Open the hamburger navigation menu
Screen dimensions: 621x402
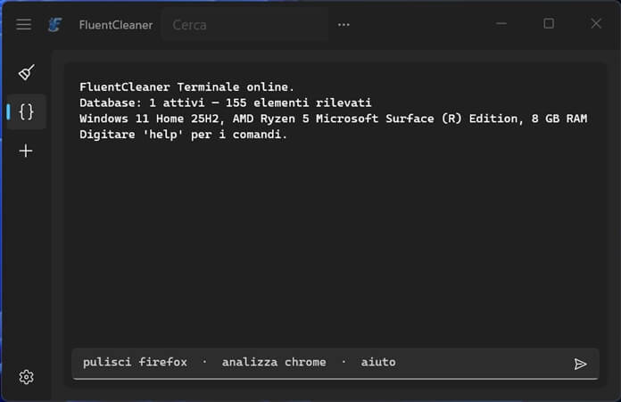coord(24,25)
